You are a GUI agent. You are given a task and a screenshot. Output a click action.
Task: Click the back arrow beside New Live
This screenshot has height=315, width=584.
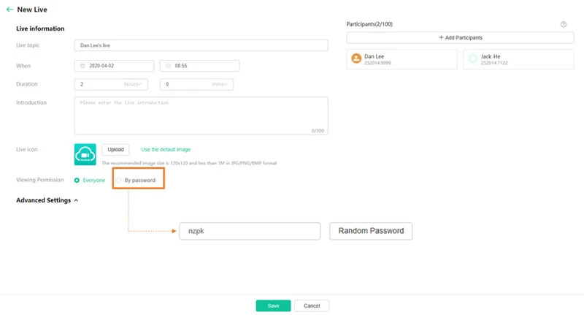click(9, 10)
